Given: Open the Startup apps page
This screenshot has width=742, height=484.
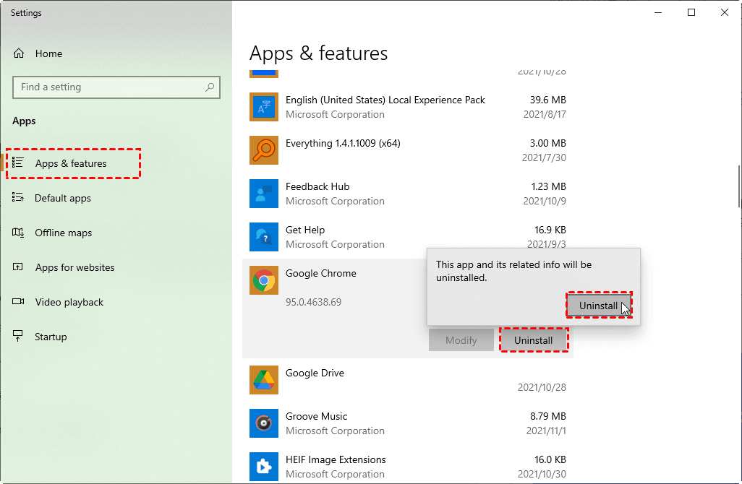Looking at the screenshot, I should (x=51, y=337).
